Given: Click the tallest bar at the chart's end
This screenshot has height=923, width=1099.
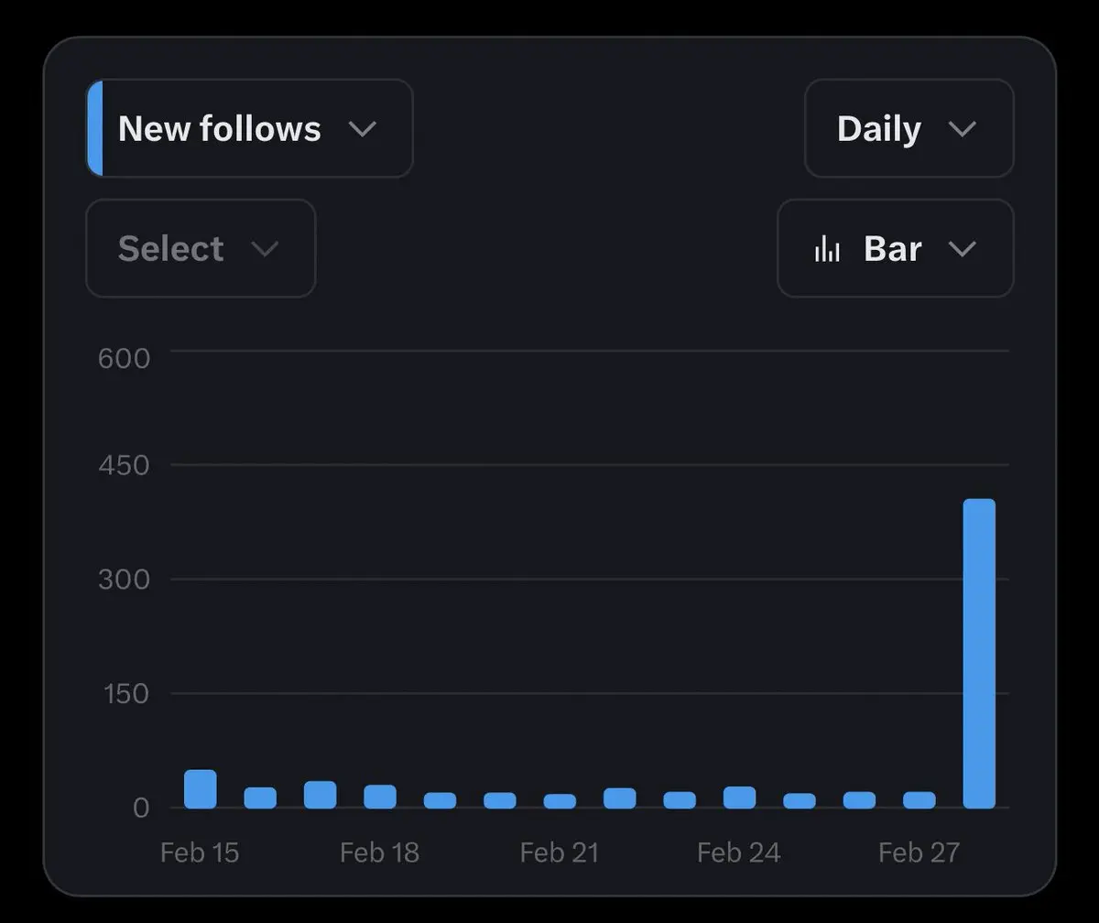Looking at the screenshot, I should coord(979,654).
